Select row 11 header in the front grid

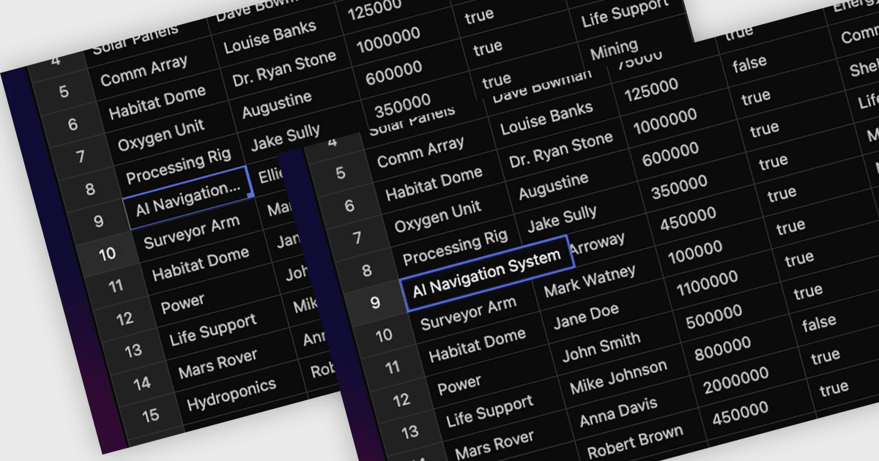pos(393,367)
